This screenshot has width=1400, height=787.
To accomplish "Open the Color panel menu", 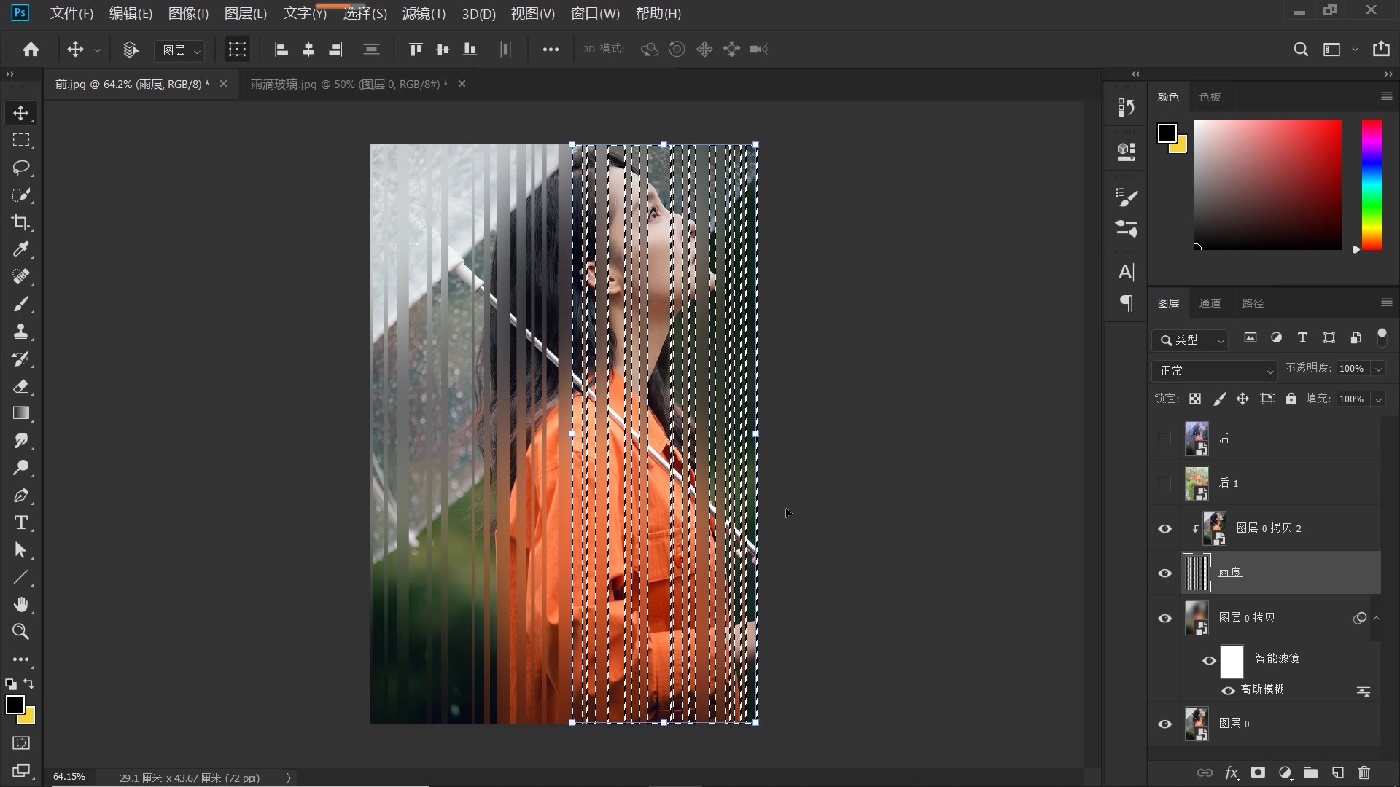I will pyautogui.click(x=1386, y=96).
